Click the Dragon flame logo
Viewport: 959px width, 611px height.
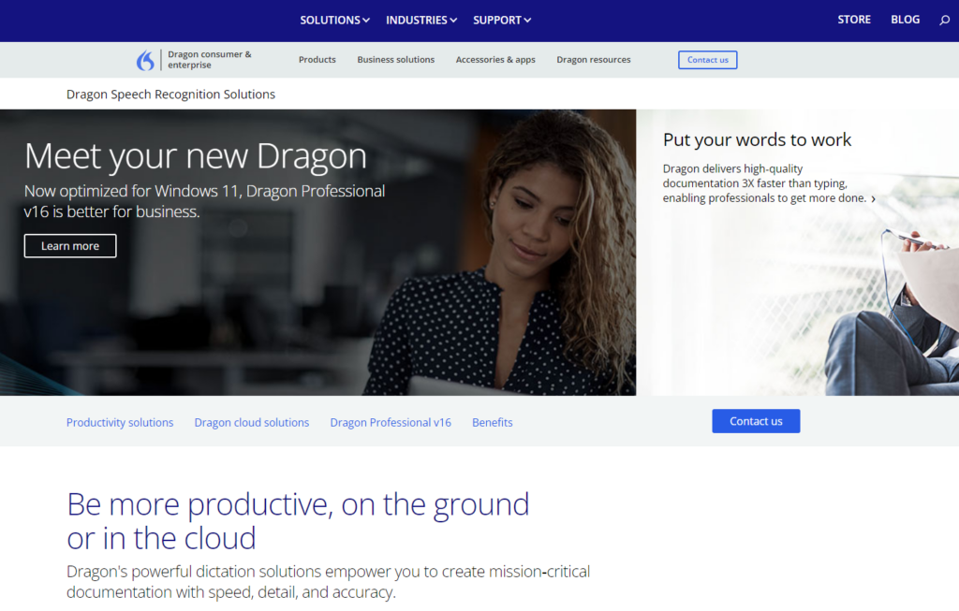146,59
